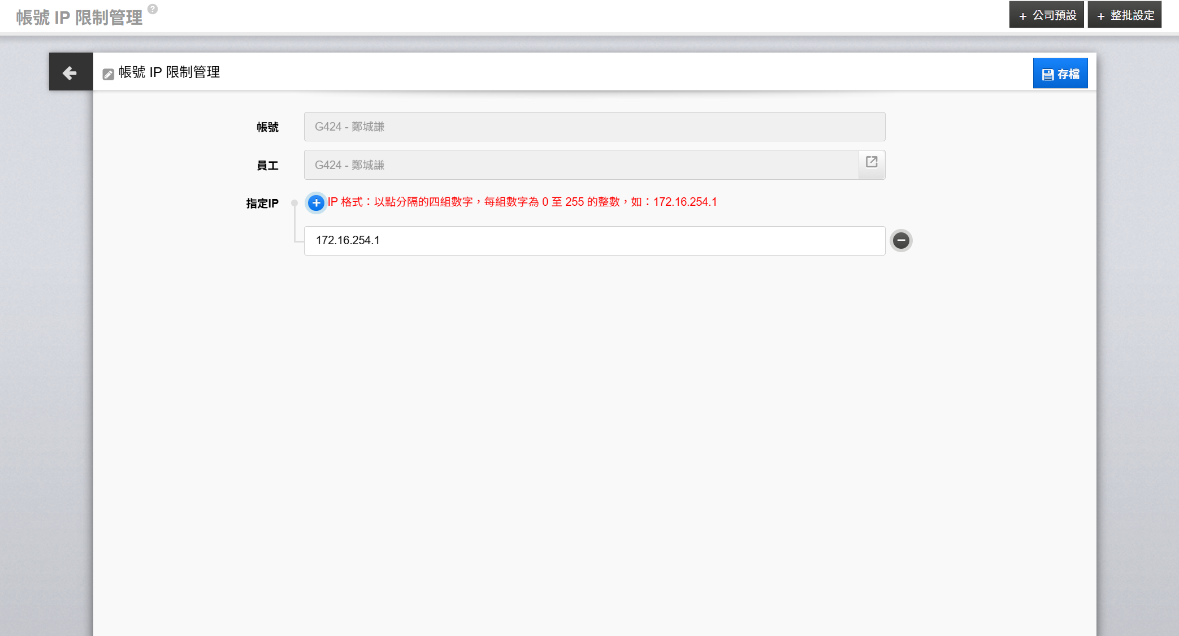Click the 員工 employee field
Screen dimensions: 1179x636
[x=581, y=165]
